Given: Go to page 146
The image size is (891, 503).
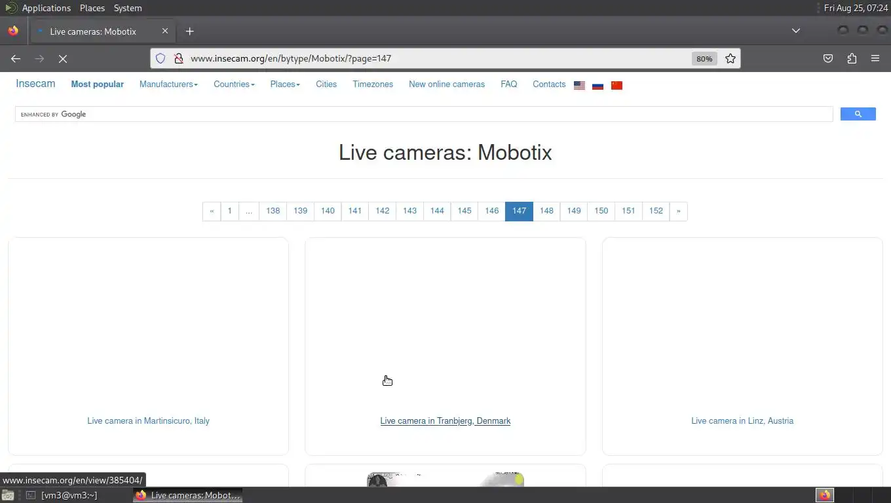Looking at the screenshot, I should coord(492,211).
